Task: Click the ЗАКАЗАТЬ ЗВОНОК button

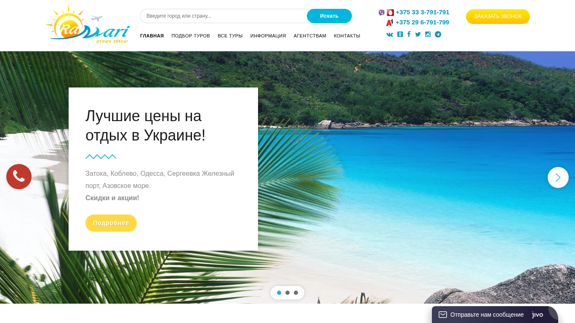Action: (x=498, y=16)
